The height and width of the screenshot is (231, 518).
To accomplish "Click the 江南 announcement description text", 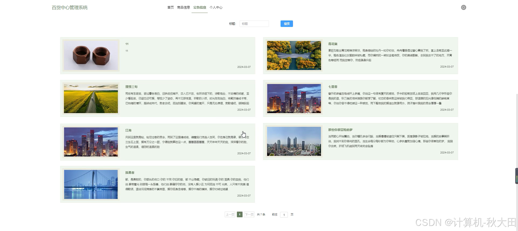I will 187,142.
